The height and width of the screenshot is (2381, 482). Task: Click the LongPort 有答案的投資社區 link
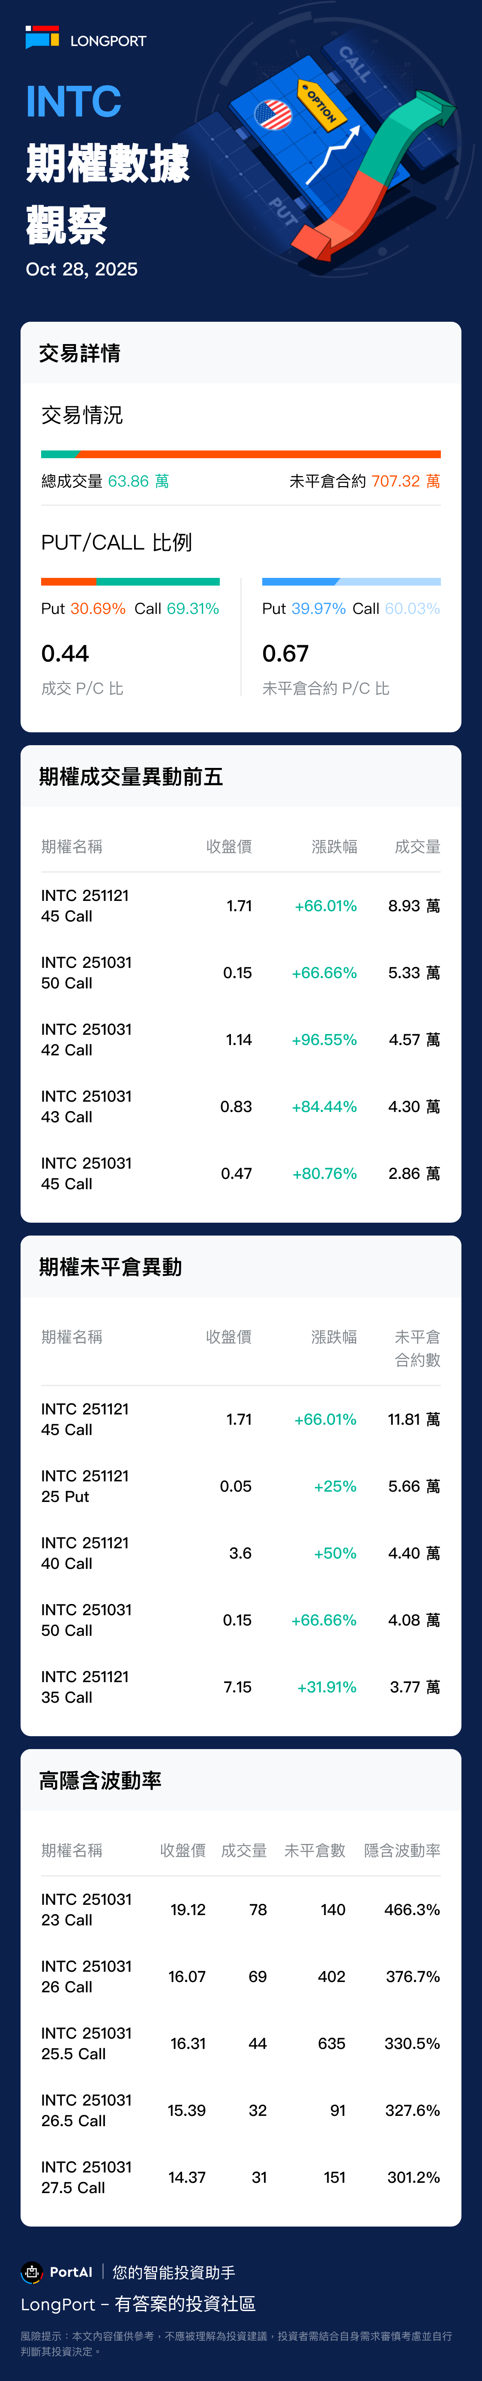point(138,2303)
